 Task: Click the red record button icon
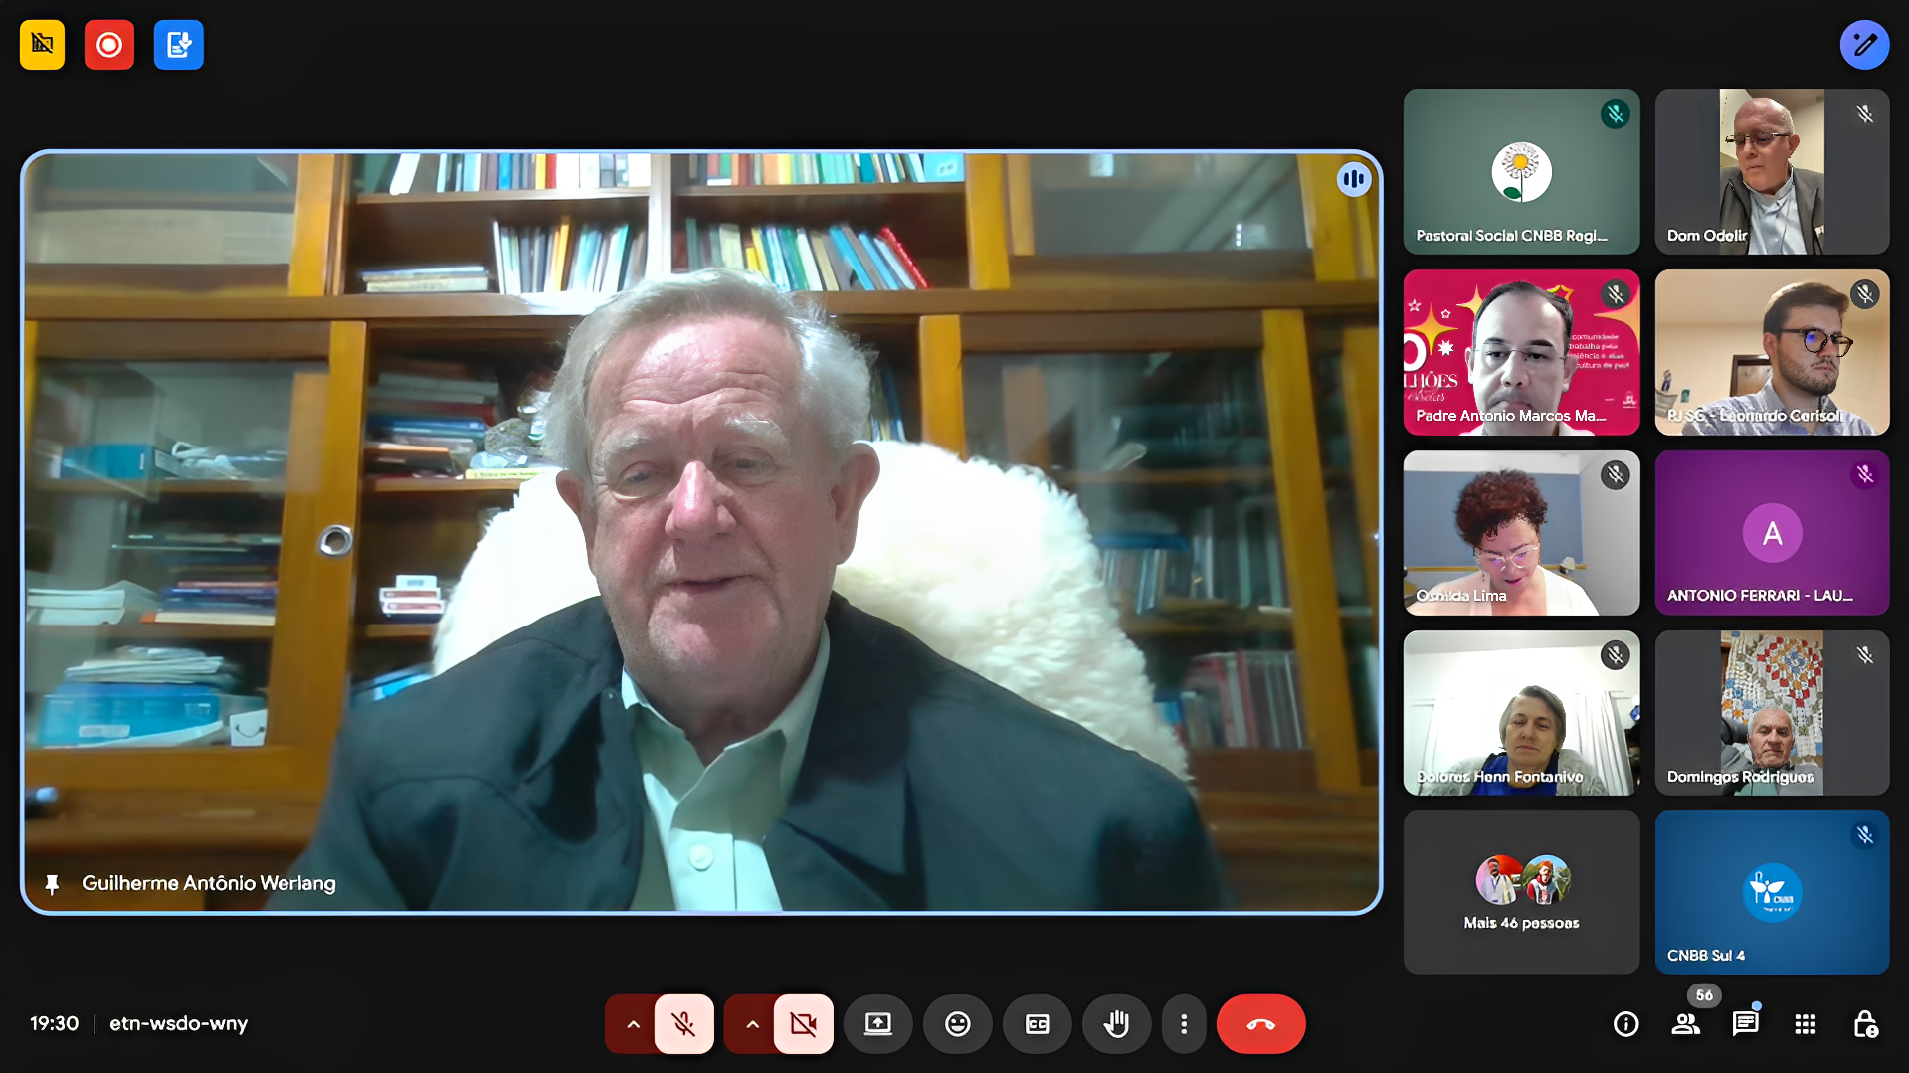pyautogui.click(x=109, y=45)
